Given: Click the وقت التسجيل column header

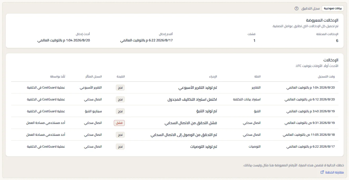Looking at the screenshot, I should coord(326,77).
